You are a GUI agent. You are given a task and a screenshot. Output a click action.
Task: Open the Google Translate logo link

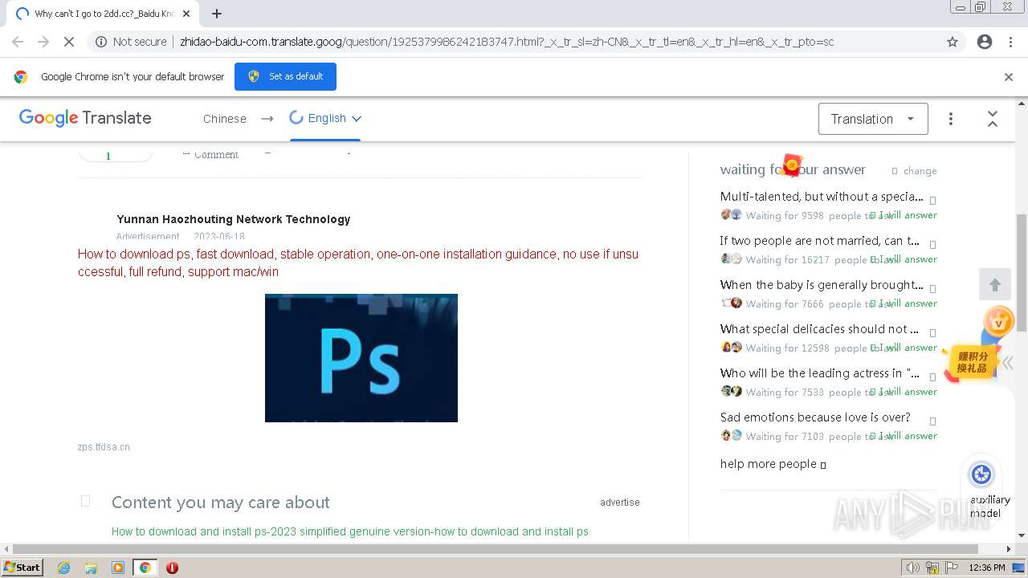(85, 118)
